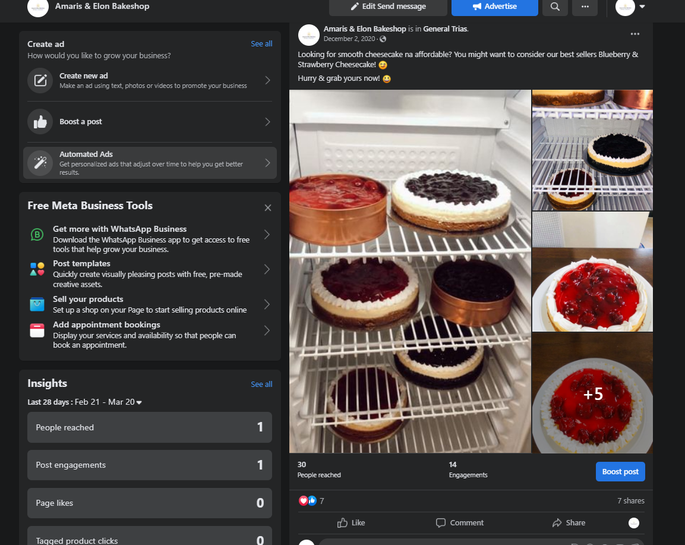Click the appointment bookings calendar icon
Screen dimensions: 685x545
coord(37,330)
